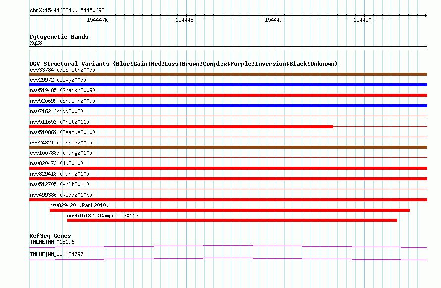
Task: Select the brown esv33784 complex variant bar
Action: click(228, 74)
